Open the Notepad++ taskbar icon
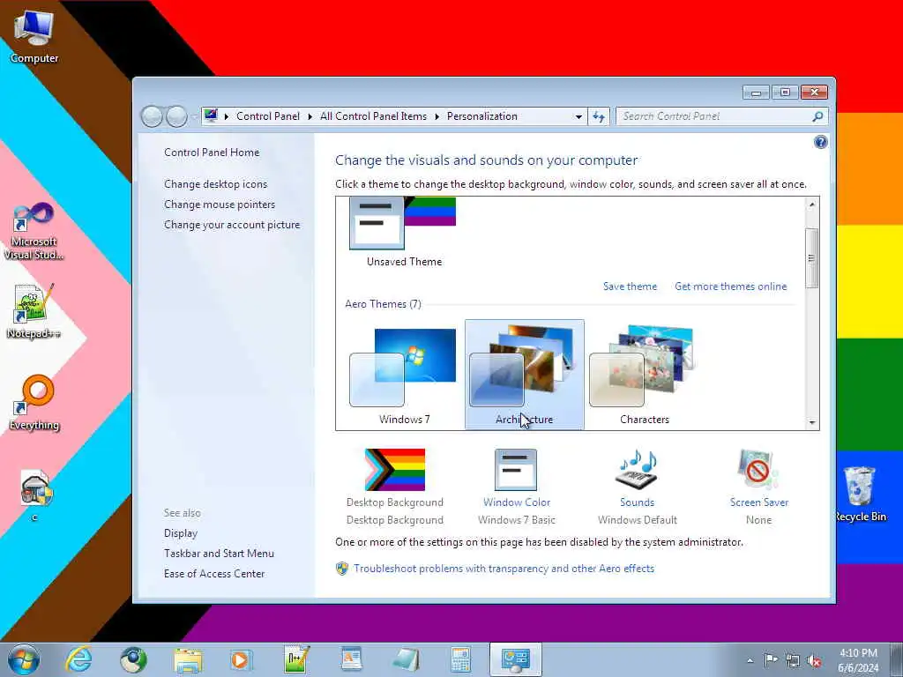Screen dimensions: 903x677 [296, 659]
